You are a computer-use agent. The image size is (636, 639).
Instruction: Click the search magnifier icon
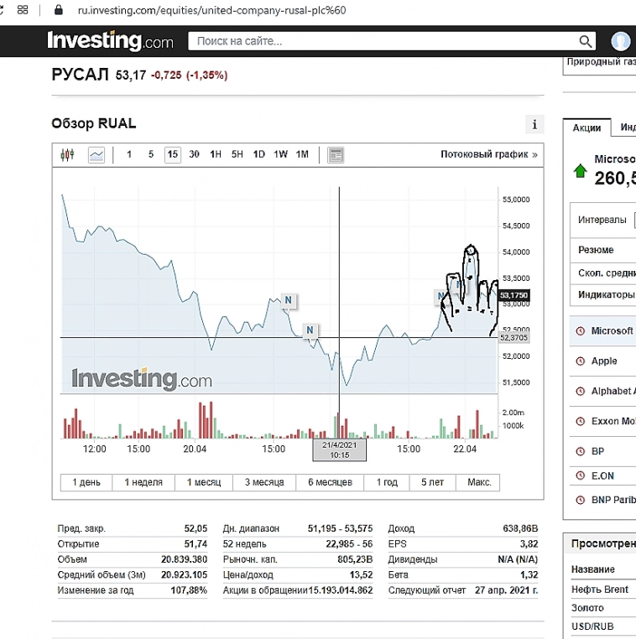click(586, 41)
